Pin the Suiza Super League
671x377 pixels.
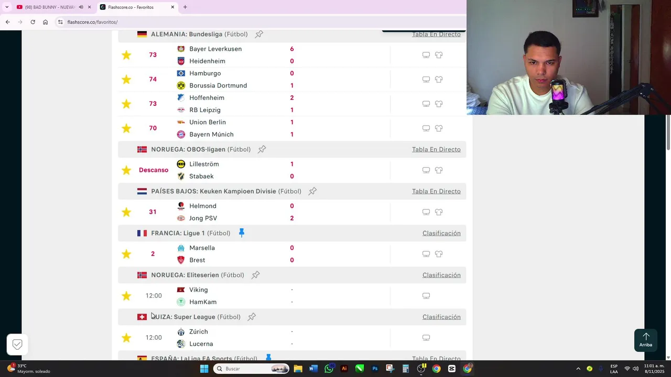click(252, 317)
